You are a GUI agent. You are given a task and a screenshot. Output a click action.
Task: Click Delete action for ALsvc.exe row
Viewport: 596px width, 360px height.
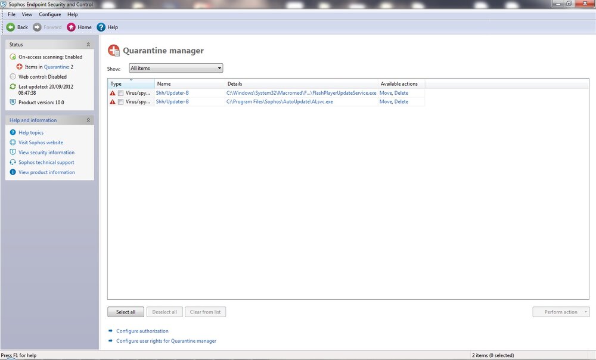pyautogui.click(x=401, y=101)
